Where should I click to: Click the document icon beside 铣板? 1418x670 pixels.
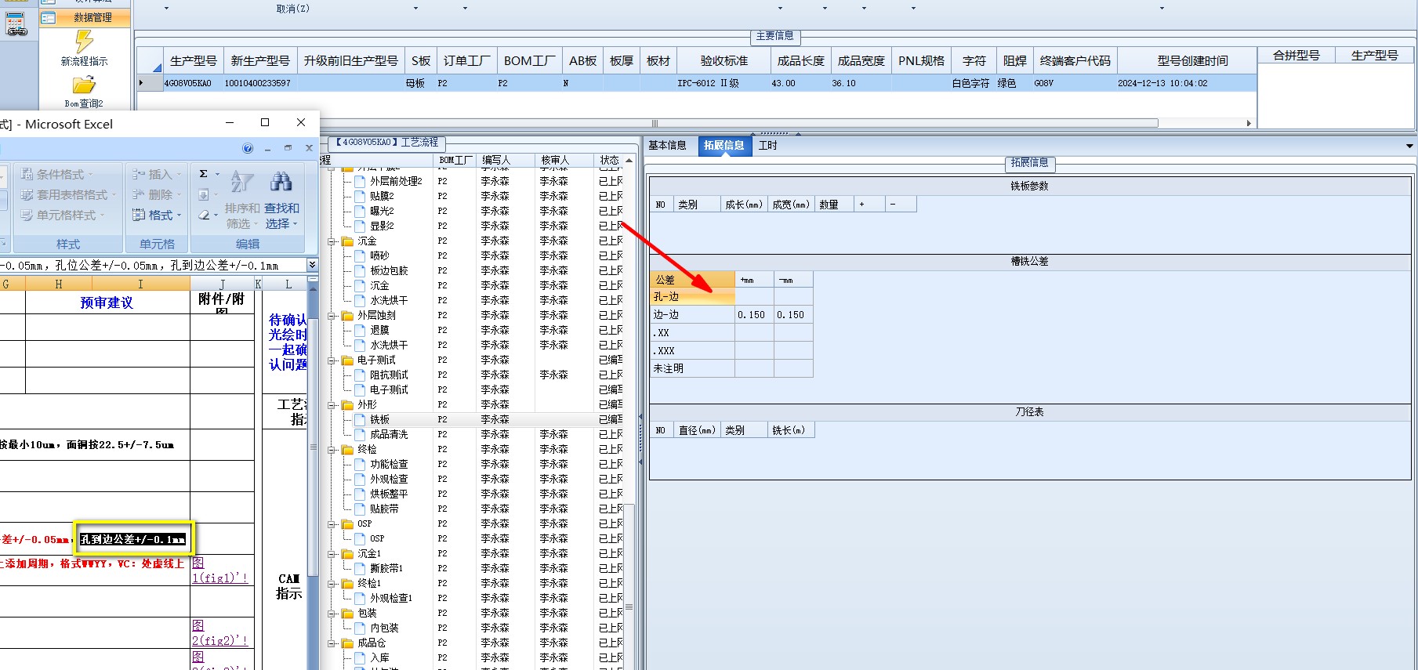(360, 419)
